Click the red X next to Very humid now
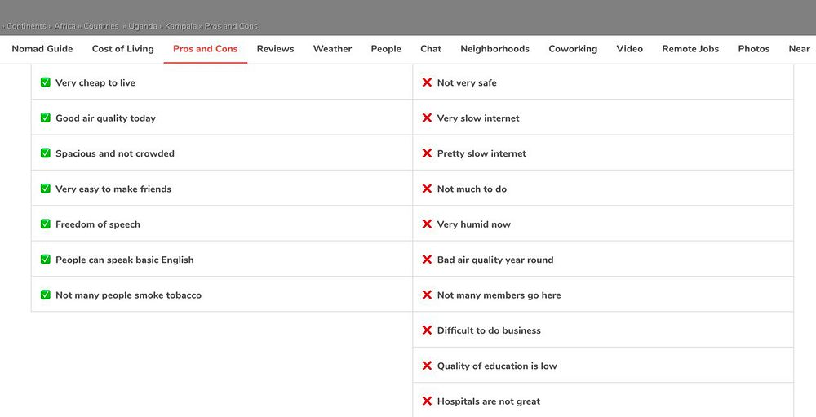Image resolution: width=816 pixels, height=417 pixels. 427,224
